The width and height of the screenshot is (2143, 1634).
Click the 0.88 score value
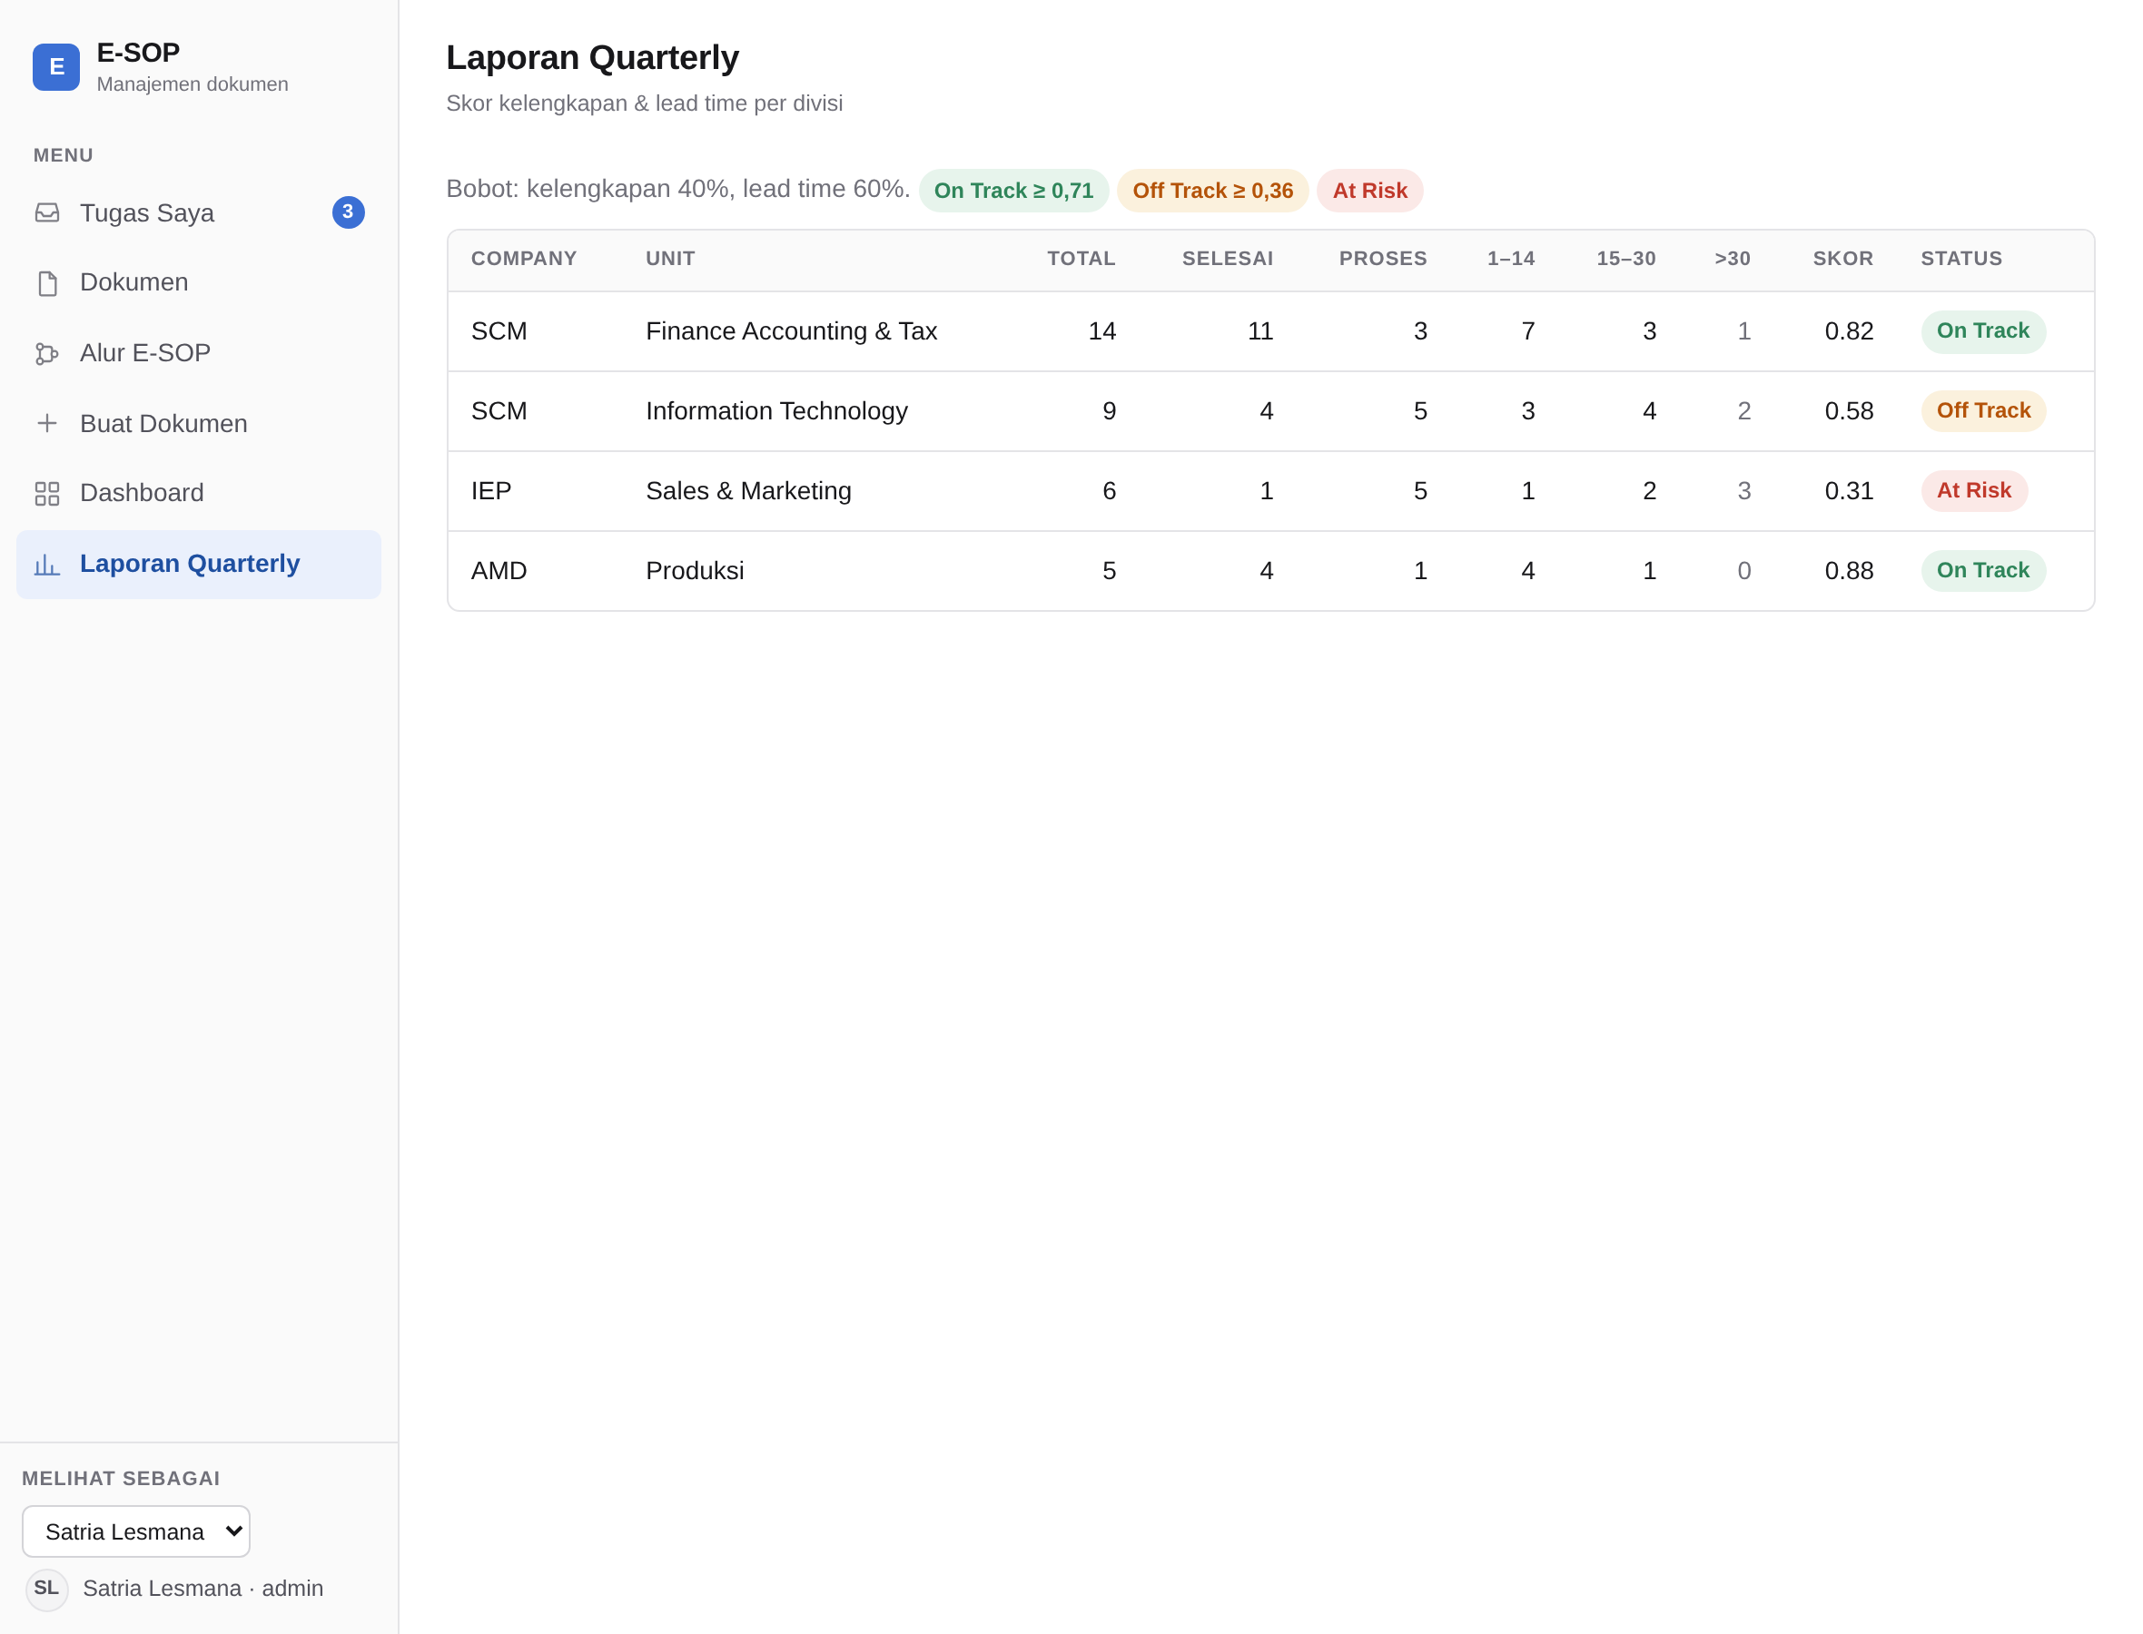tap(1848, 571)
